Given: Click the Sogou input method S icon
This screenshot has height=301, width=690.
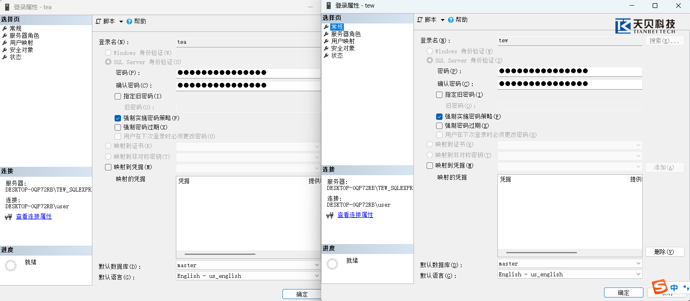Looking at the screenshot, I should click(659, 287).
